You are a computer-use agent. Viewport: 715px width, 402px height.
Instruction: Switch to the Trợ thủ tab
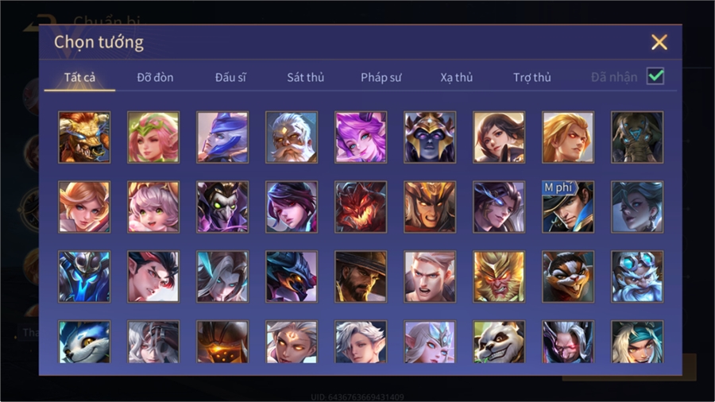[532, 78]
